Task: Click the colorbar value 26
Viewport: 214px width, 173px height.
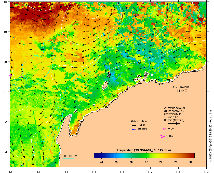Action: pyautogui.click(x=131, y=162)
